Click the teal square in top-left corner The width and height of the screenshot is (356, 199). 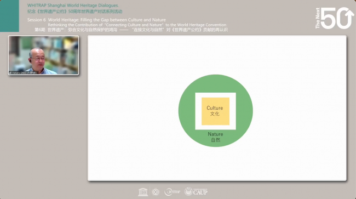(9, 16)
